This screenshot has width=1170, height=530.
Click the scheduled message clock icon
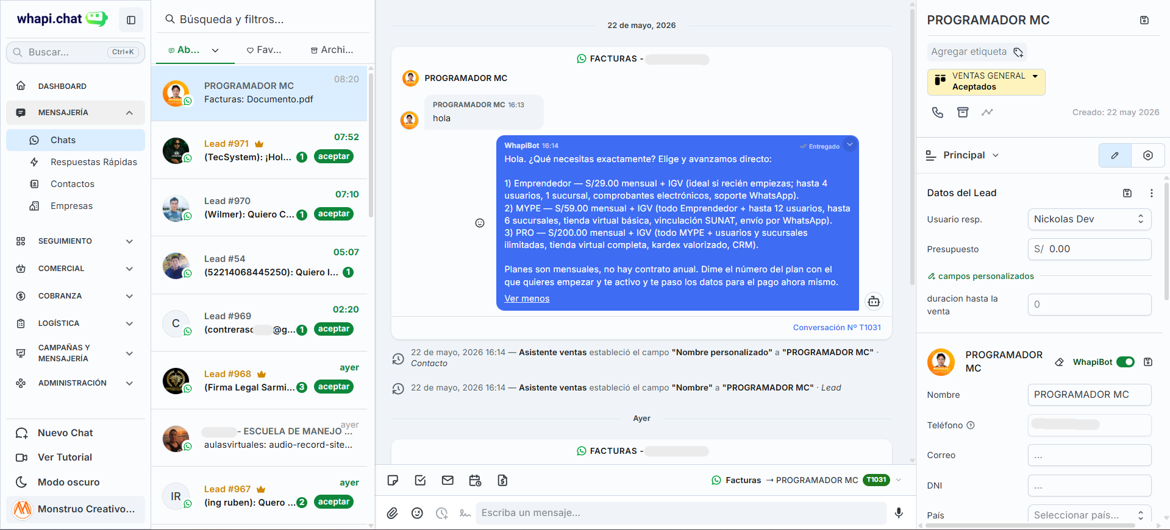tap(441, 513)
